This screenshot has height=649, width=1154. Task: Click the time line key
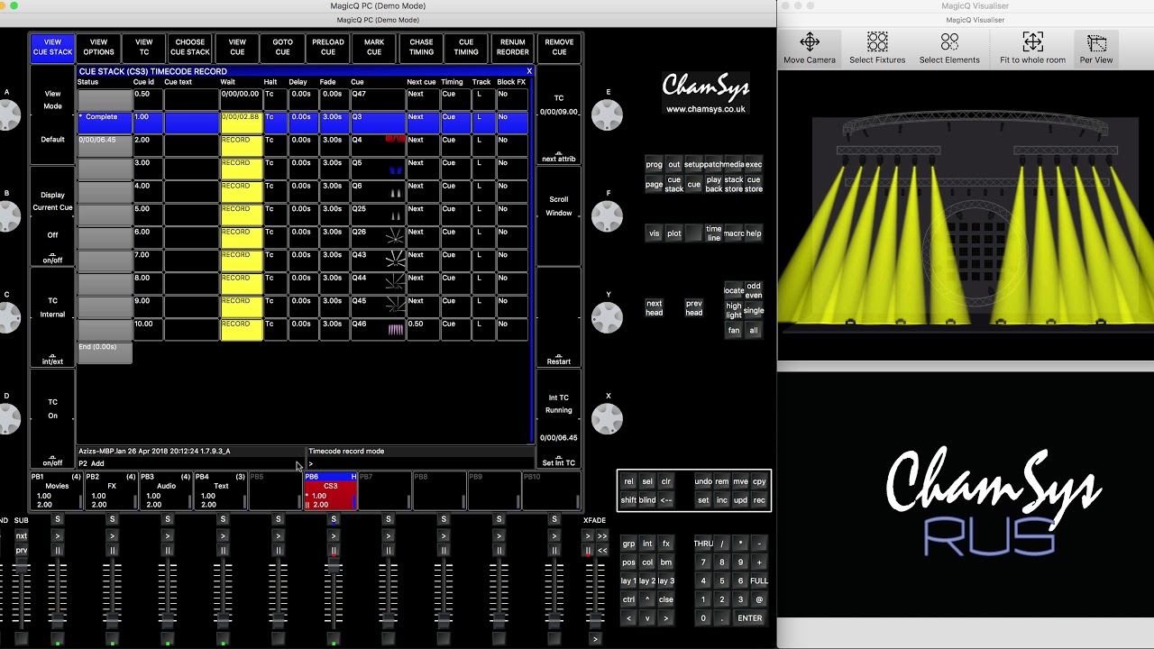point(714,233)
